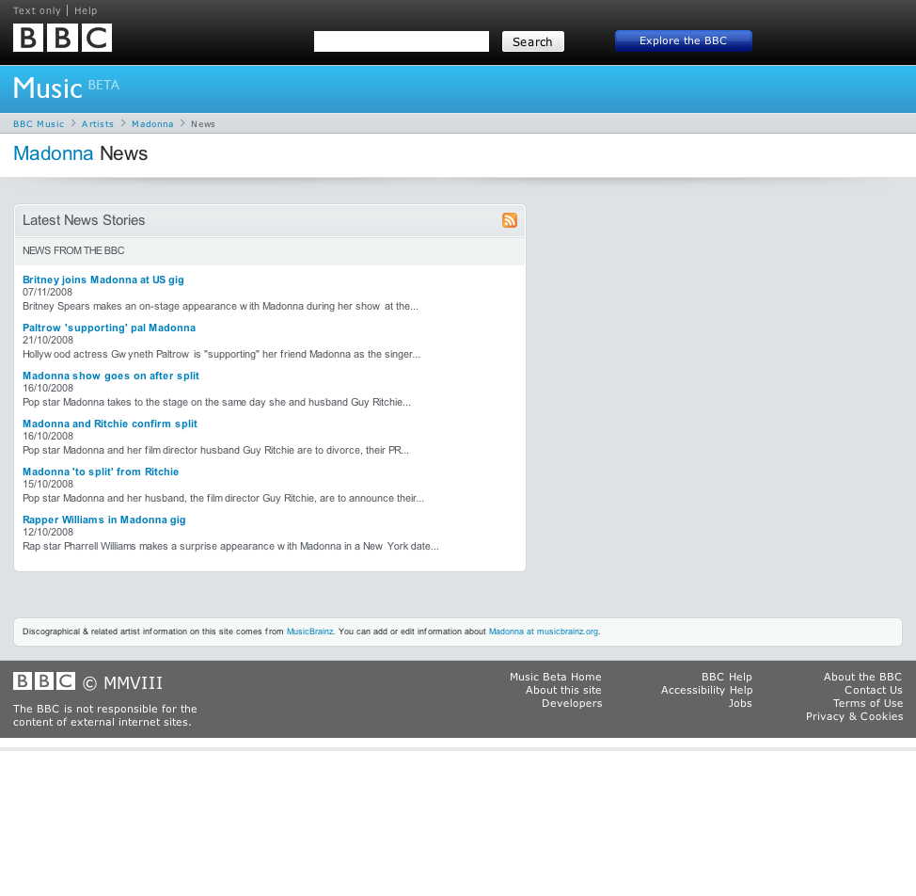This screenshot has height=896, width=916.
Task: Open the Jobs footer link
Action: pyautogui.click(x=739, y=702)
